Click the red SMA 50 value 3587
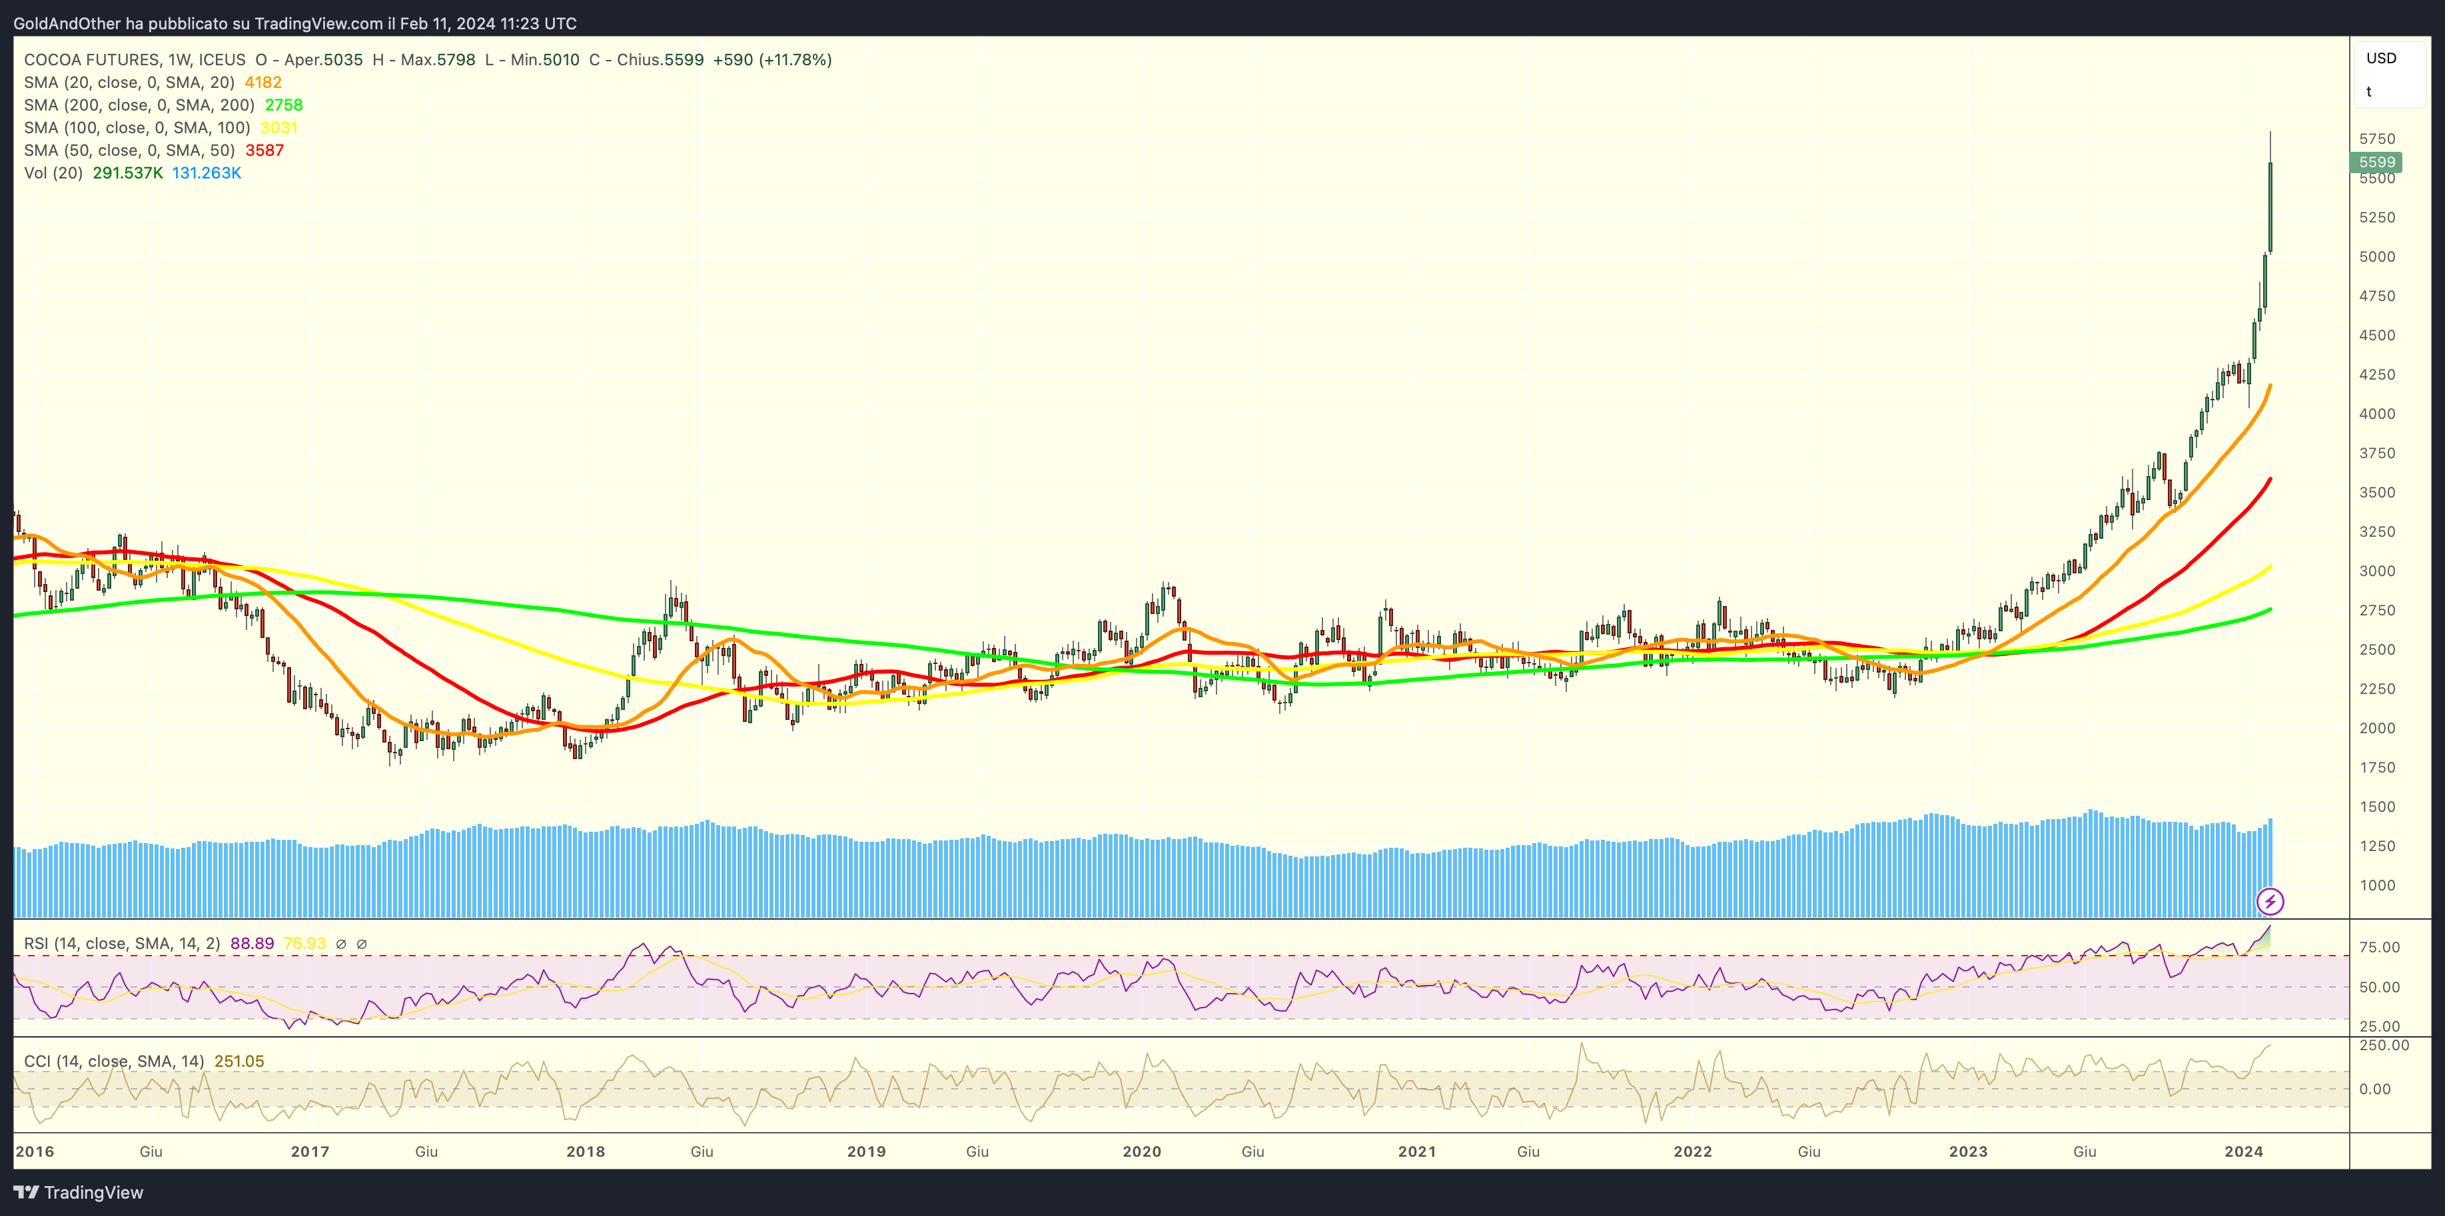The width and height of the screenshot is (2445, 1216). tap(264, 151)
